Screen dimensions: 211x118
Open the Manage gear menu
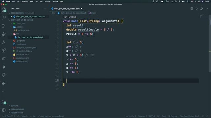coord(4,110)
